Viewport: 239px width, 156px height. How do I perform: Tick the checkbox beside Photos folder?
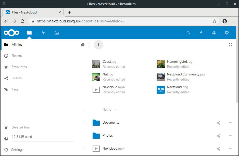click(83, 136)
